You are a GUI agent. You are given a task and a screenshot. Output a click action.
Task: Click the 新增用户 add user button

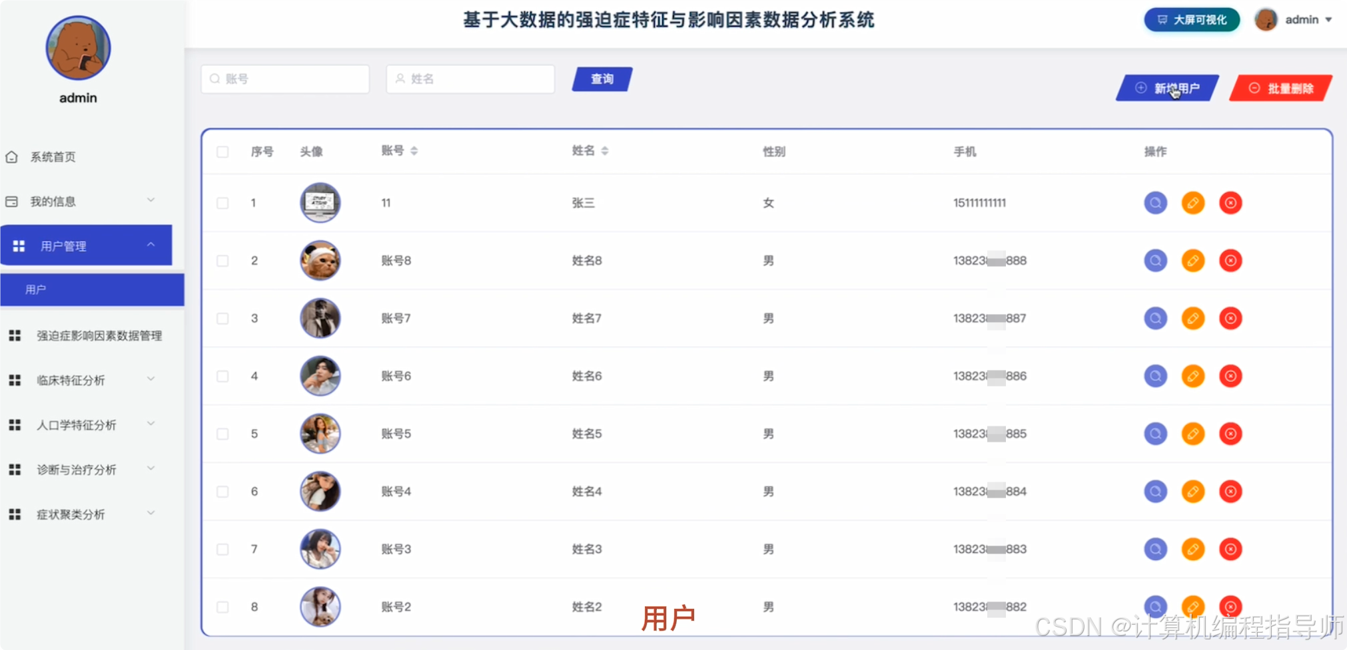point(1166,87)
